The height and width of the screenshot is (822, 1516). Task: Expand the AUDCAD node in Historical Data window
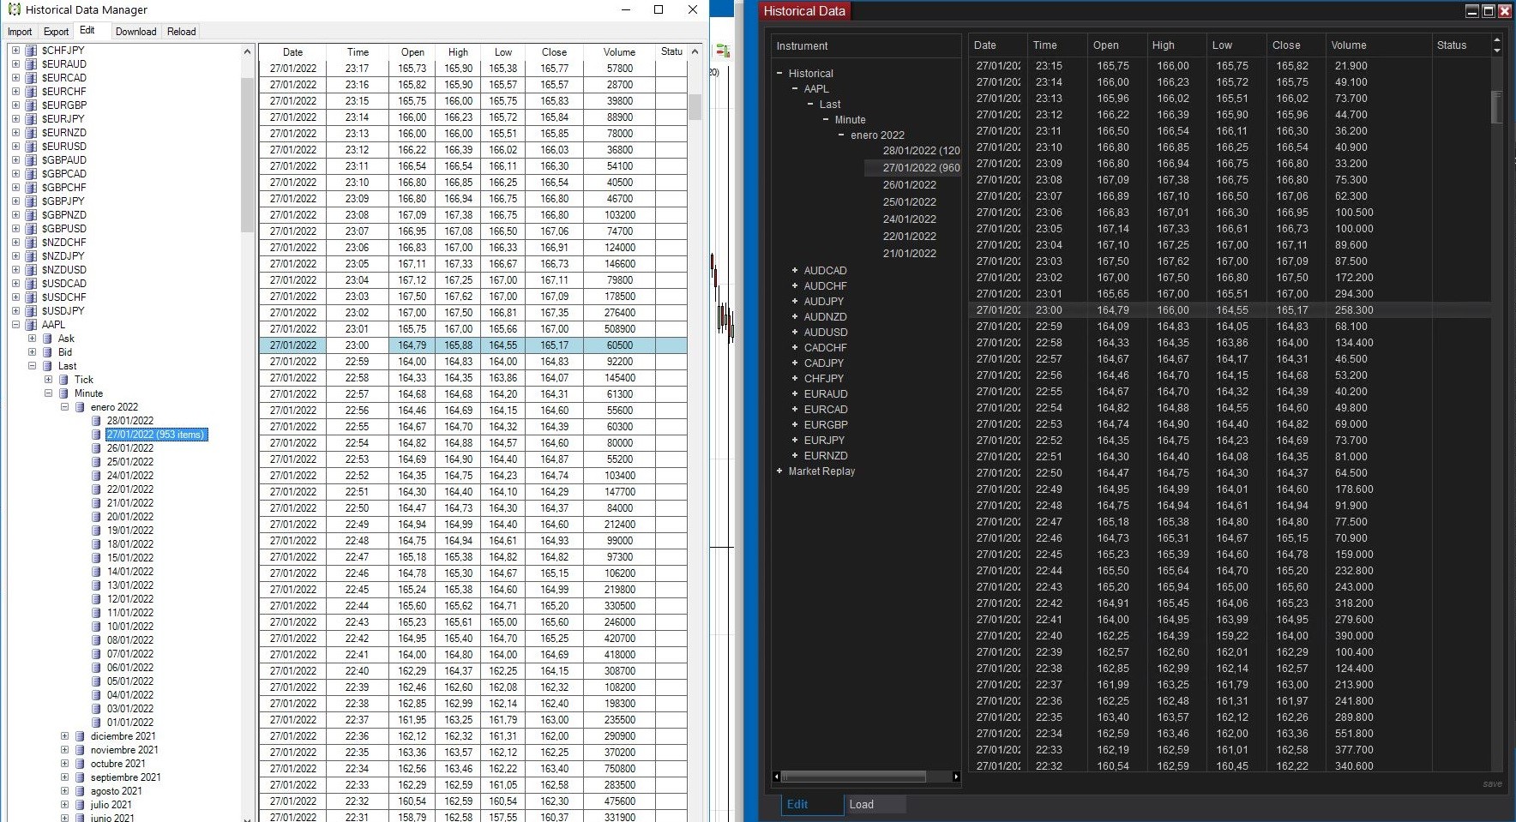(x=795, y=271)
